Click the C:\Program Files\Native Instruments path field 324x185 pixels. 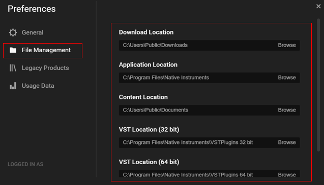[x=210, y=78]
